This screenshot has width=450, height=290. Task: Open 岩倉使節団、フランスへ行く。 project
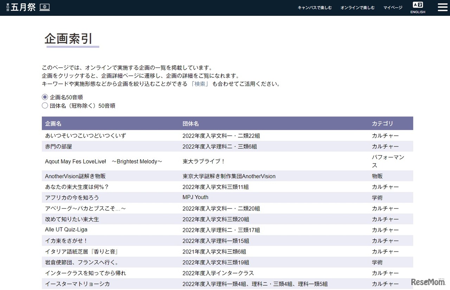[82, 263]
